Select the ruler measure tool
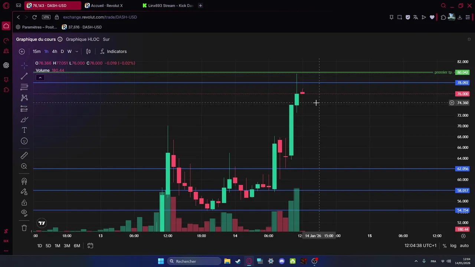475x267 pixels. pos(24,155)
